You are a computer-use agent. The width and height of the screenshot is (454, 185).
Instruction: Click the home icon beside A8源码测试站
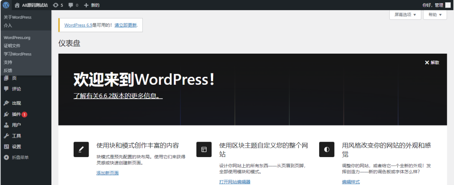click(x=17, y=5)
